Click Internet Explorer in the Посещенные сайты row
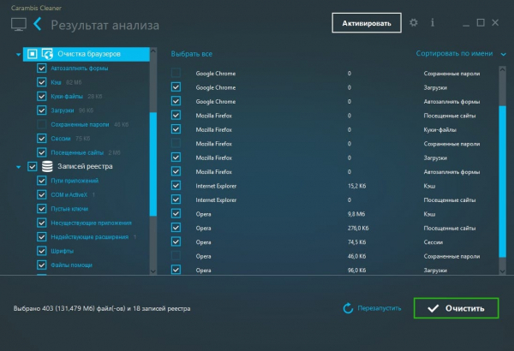Screen dimensions: 514x351 coord(216,200)
